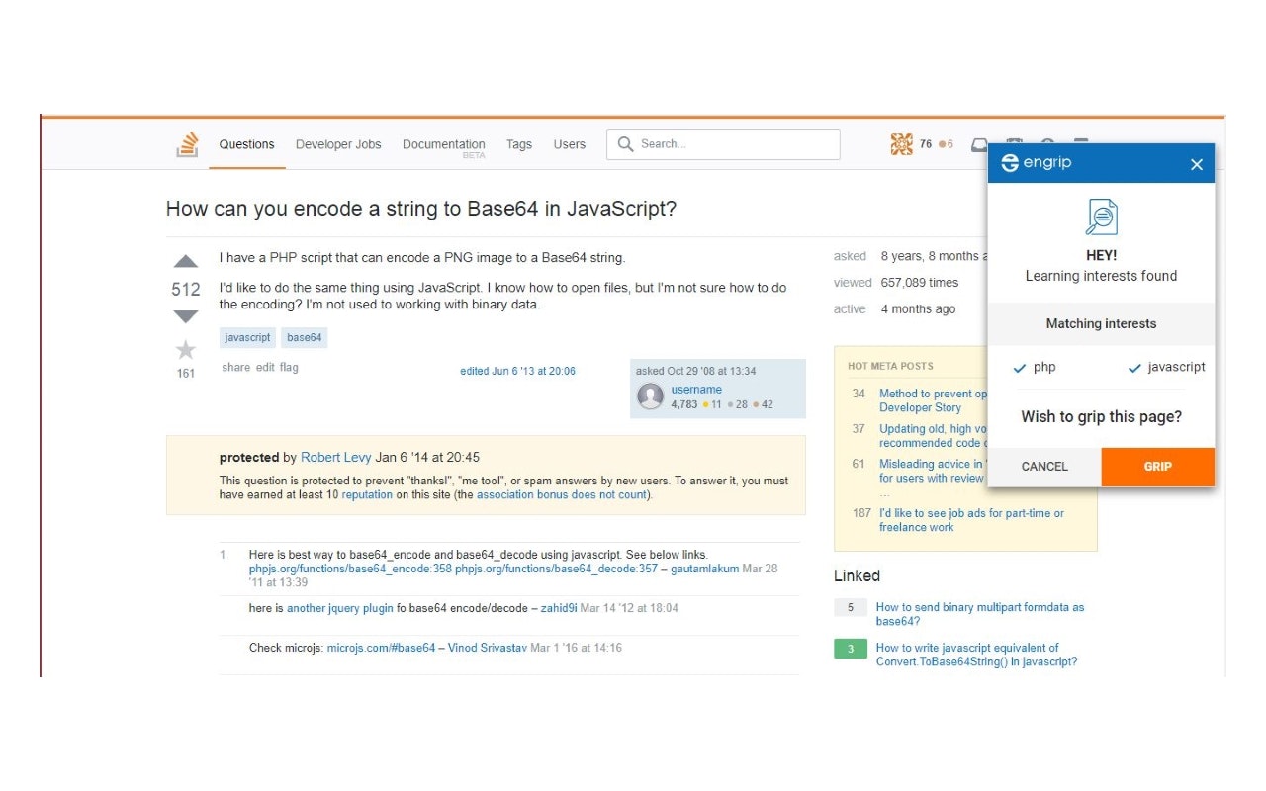Click the base64 tag below the question
The width and height of the screenshot is (1266, 791).
click(305, 338)
